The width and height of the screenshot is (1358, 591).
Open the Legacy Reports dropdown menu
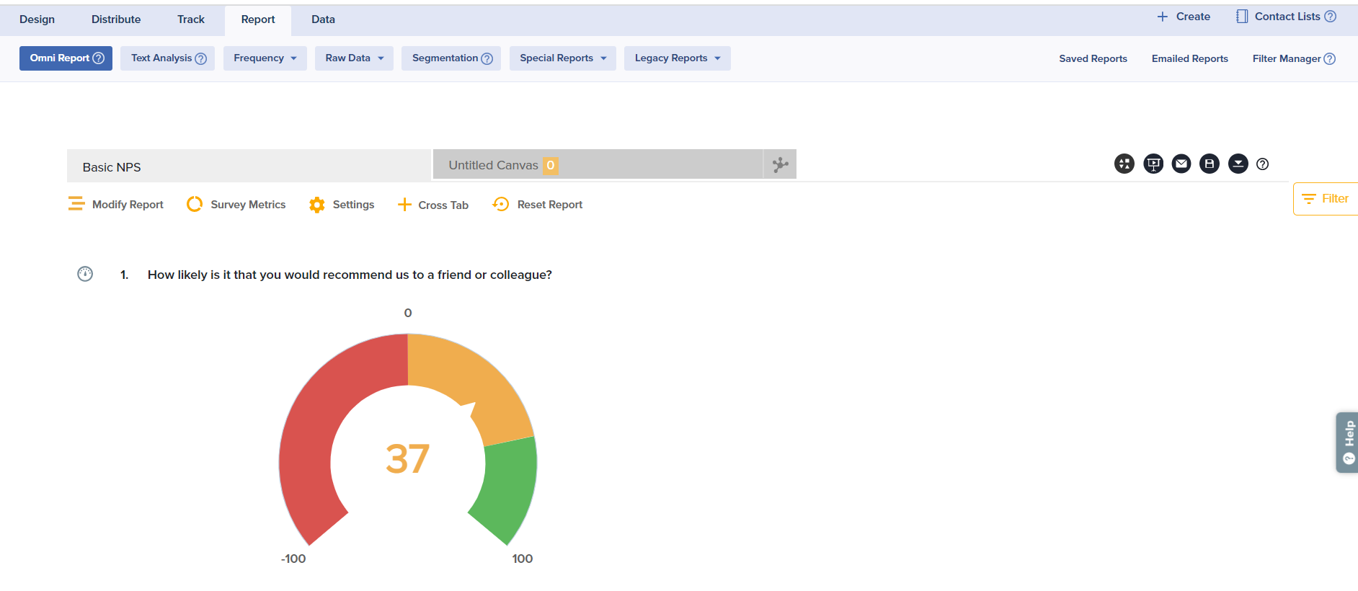[677, 58]
